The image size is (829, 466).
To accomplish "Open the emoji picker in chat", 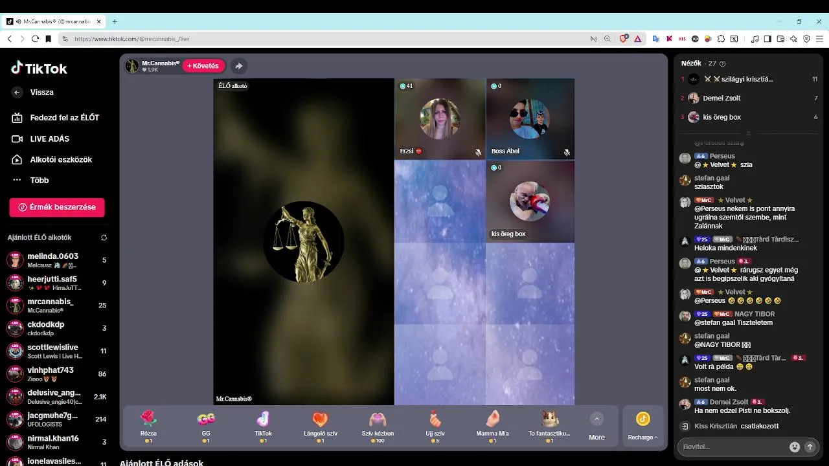I will coord(795,447).
